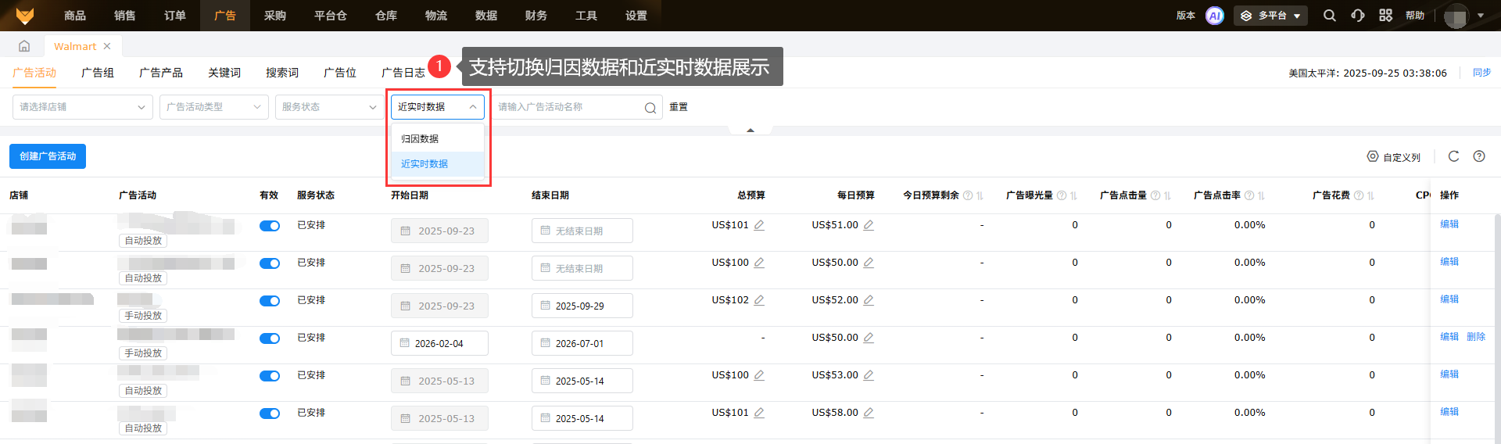Toggle 有效 switch for row starting 2026-02-04

[270, 338]
